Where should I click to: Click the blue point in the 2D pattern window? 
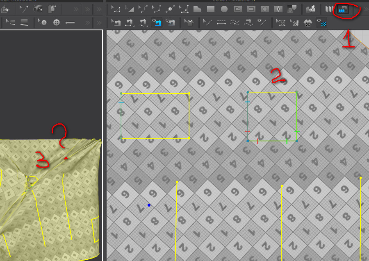point(149,205)
